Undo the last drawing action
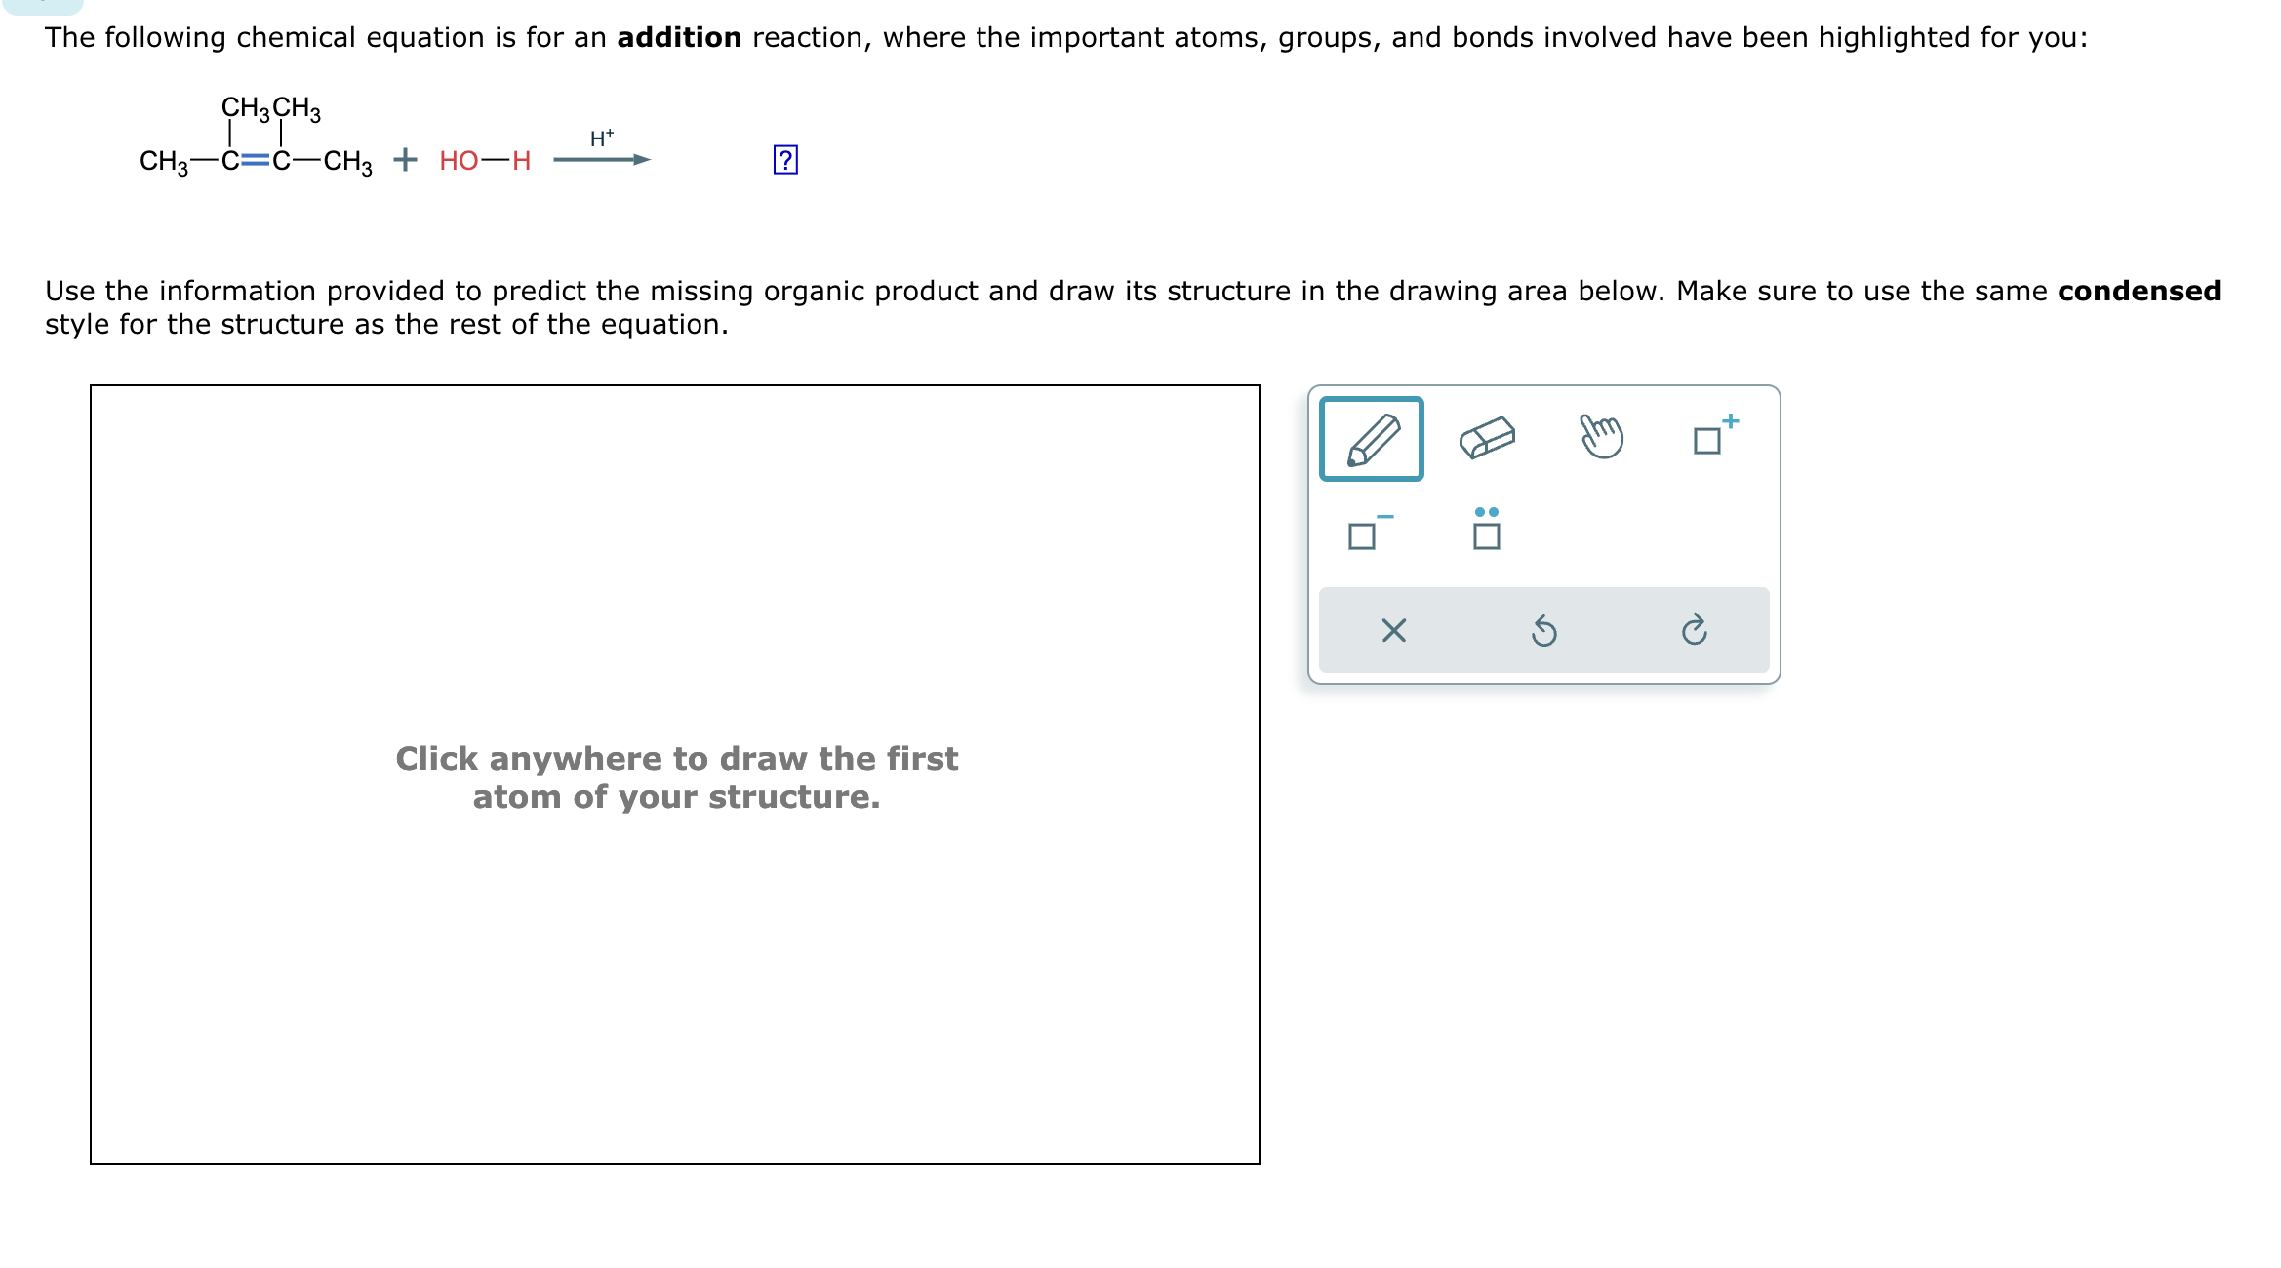 (1543, 631)
